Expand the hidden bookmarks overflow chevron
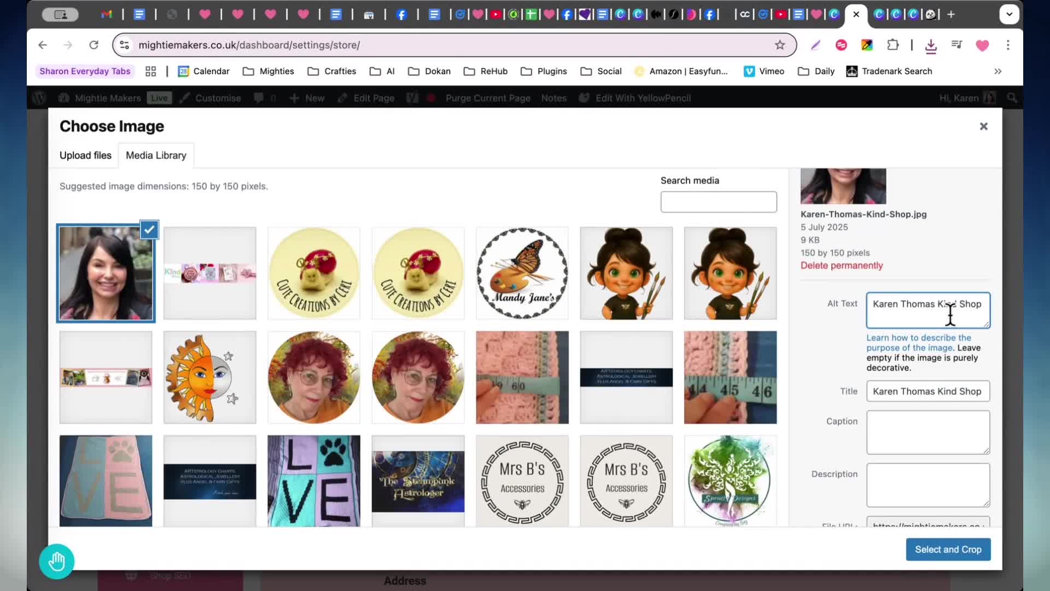The height and width of the screenshot is (591, 1050). click(x=998, y=71)
